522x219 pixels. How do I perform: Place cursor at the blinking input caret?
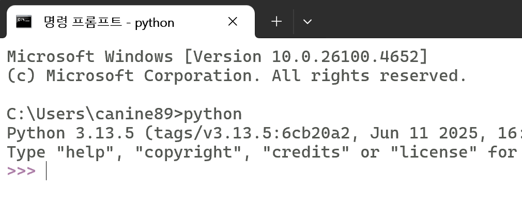tap(47, 171)
